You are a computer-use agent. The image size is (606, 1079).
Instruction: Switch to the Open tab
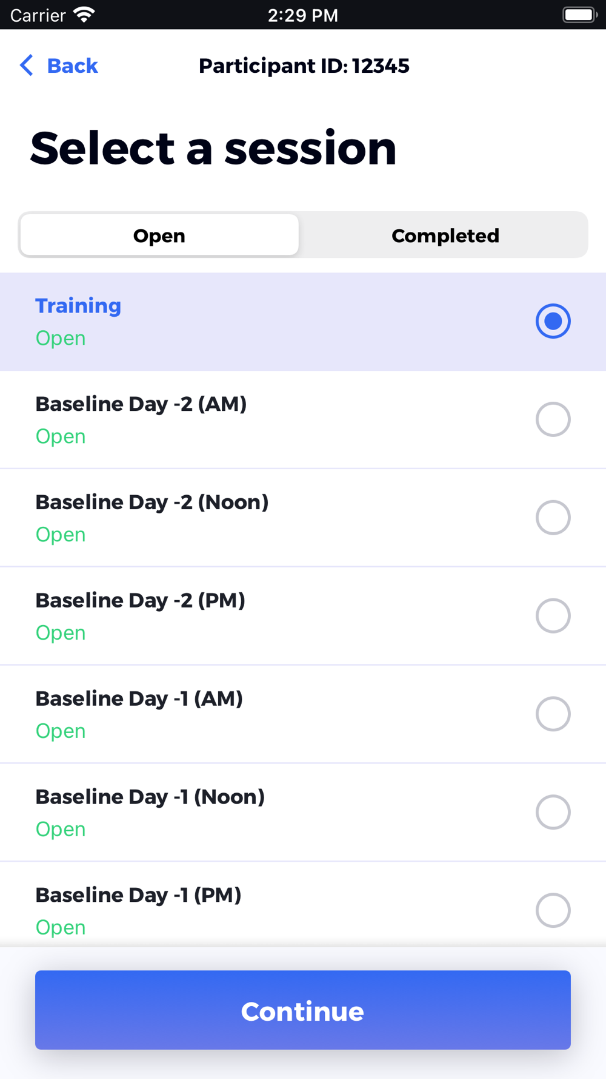(x=159, y=235)
